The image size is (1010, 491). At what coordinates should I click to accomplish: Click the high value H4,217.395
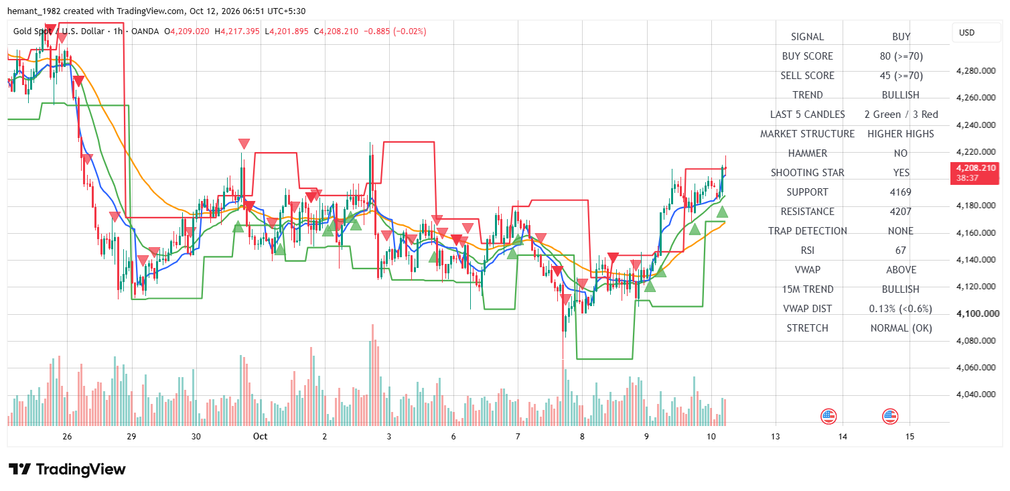coord(237,31)
